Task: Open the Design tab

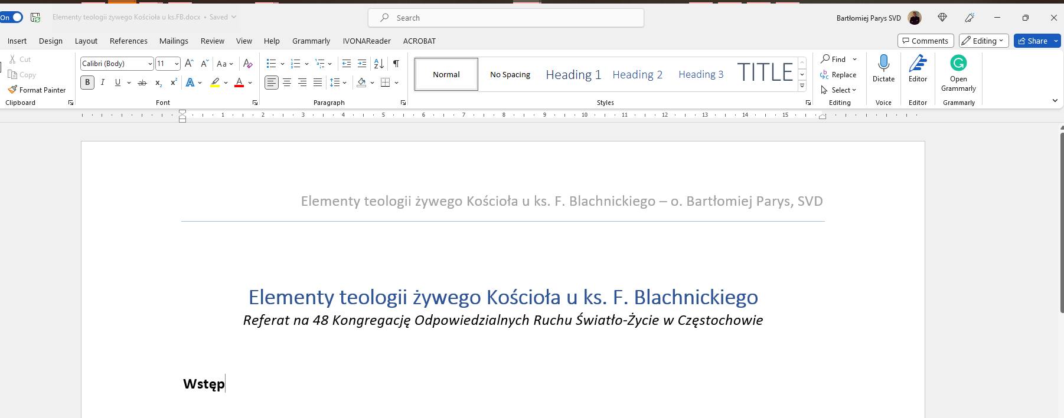Action: [x=51, y=41]
